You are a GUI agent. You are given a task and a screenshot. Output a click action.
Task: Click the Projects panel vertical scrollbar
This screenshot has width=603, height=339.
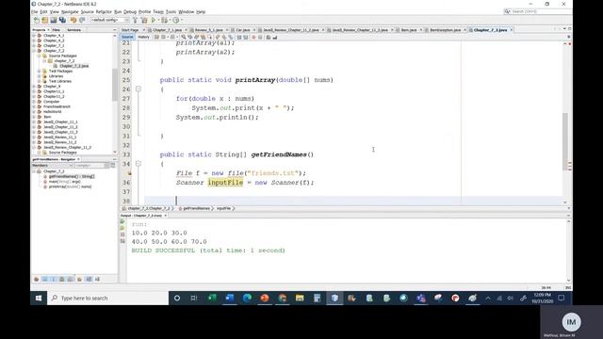[115, 85]
